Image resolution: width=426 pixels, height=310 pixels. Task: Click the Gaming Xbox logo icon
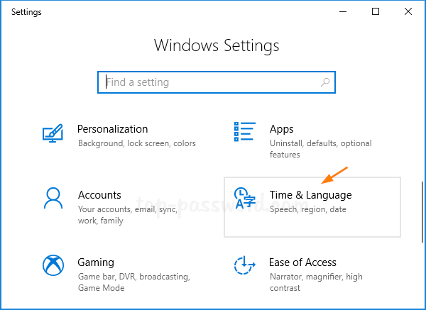tap(53, 265)
